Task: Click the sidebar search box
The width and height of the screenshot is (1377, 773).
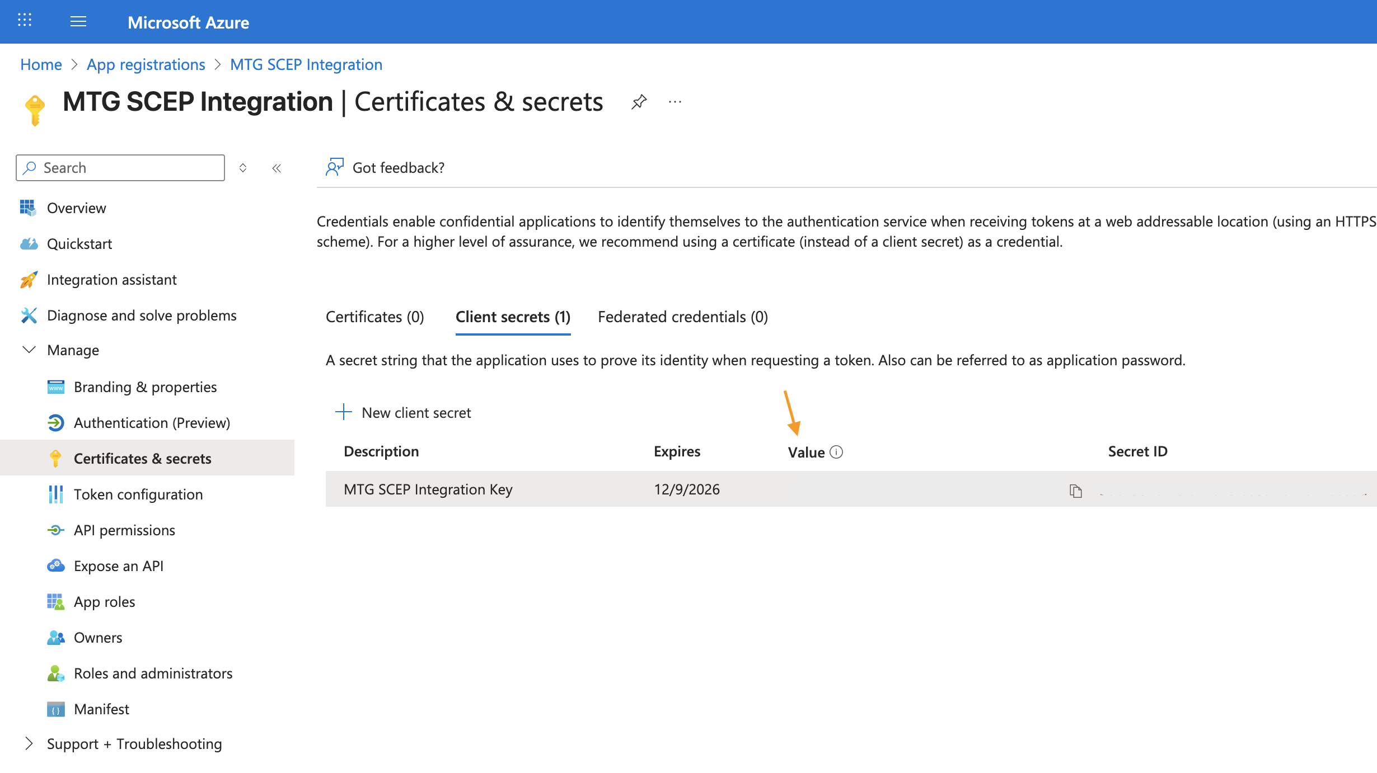Action: pos(120,167)
